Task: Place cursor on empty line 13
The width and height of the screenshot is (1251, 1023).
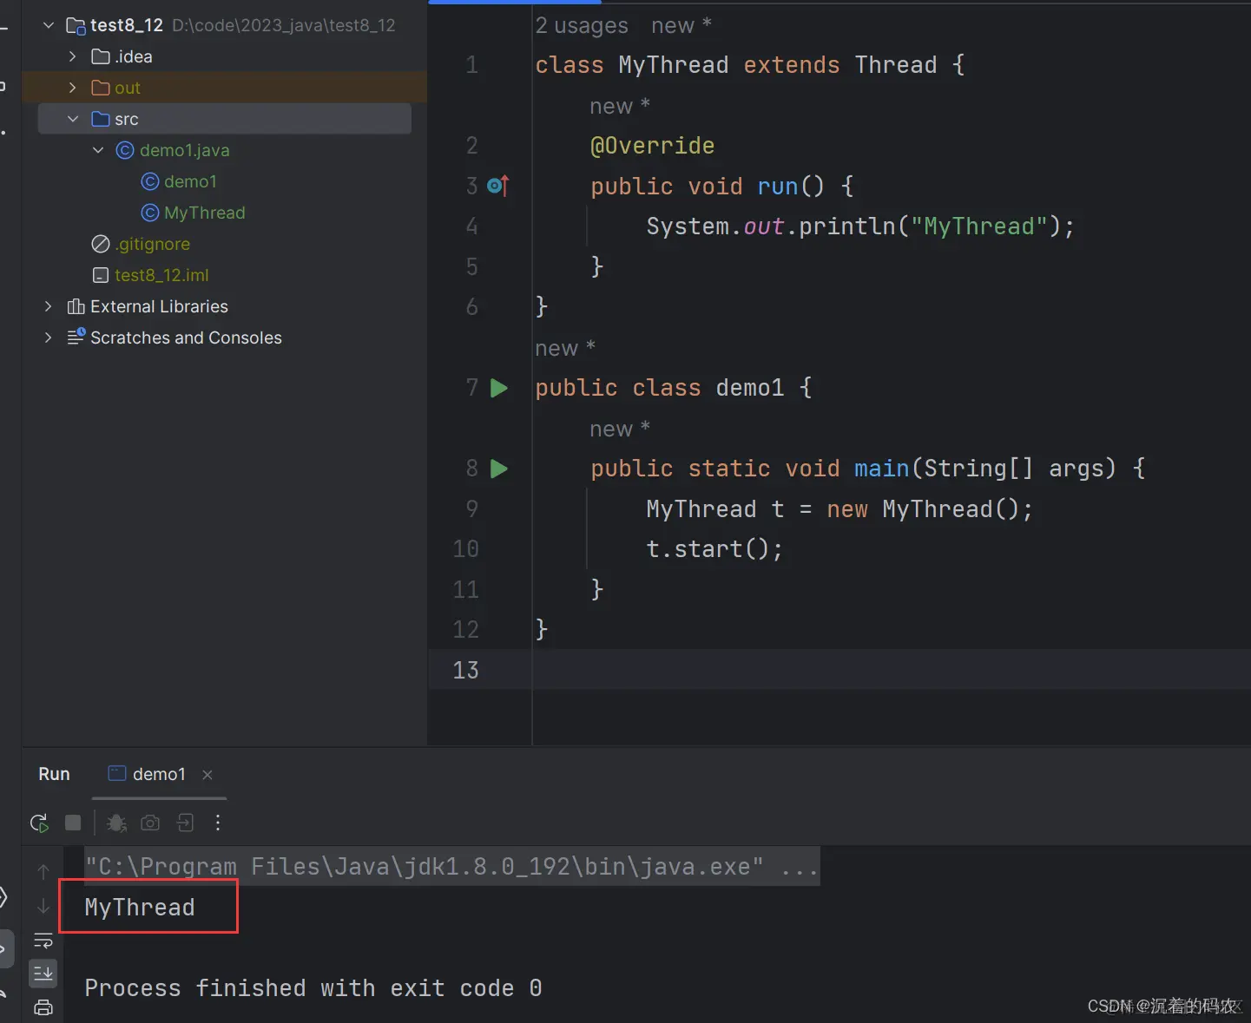Action: (891, 670)
